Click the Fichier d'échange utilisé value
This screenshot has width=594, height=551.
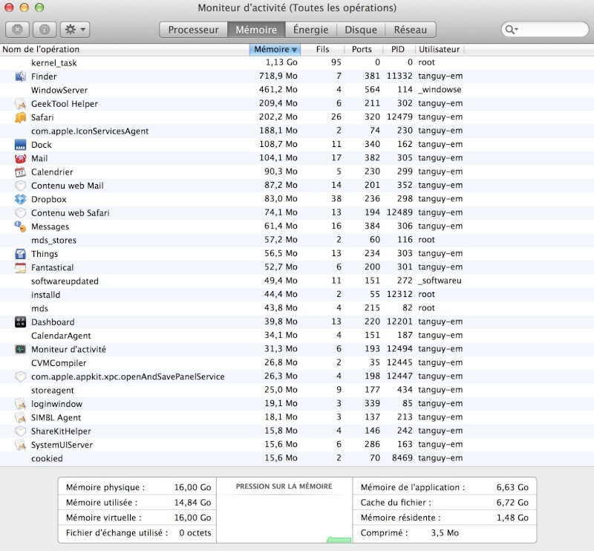[195, 533]
